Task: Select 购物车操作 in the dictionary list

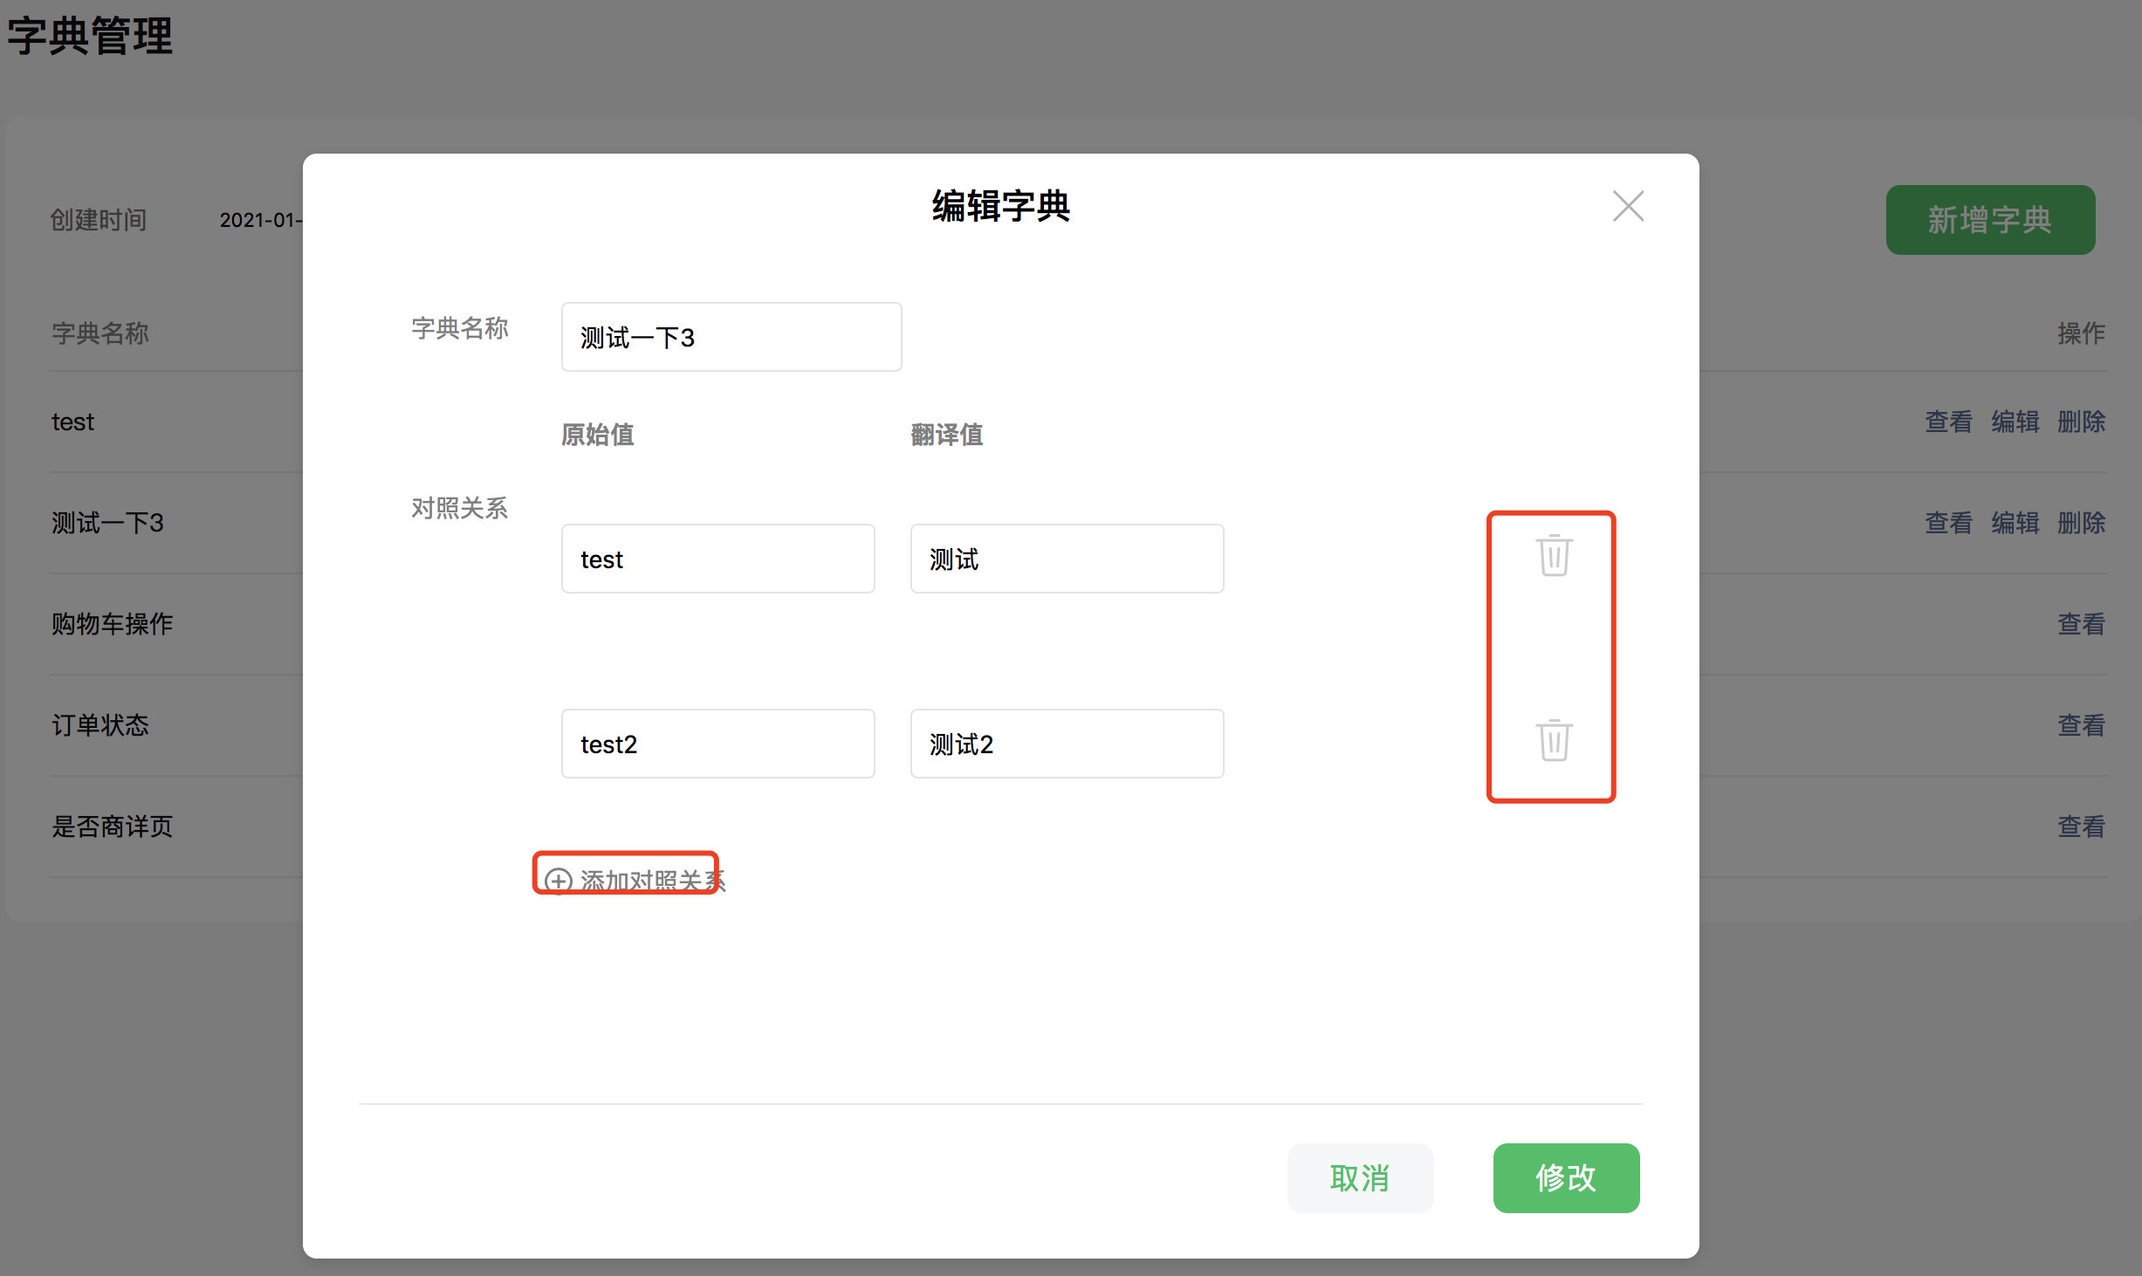Action: [112, 624]
